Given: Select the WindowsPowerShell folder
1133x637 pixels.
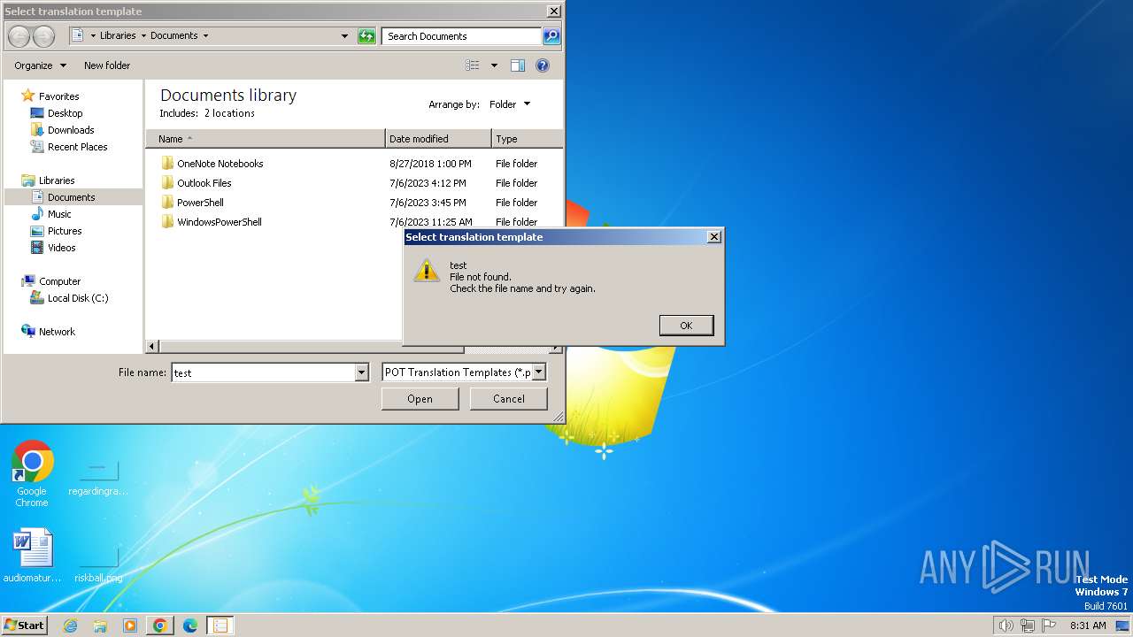Looking at the screenshot, I should click(219, 222).
